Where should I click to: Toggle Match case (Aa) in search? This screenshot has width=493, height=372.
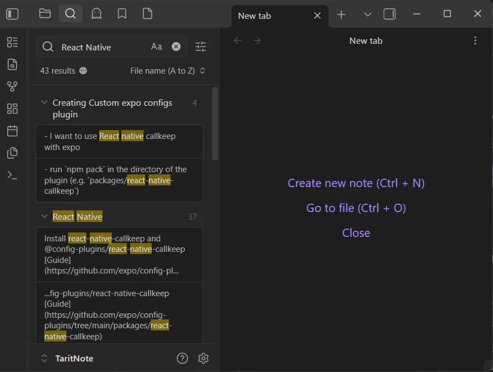(x=157, y=47)
